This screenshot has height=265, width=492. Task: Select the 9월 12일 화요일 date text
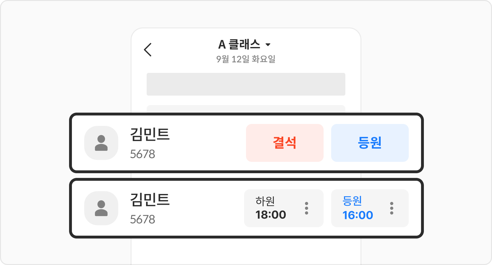tap(246, 59)
